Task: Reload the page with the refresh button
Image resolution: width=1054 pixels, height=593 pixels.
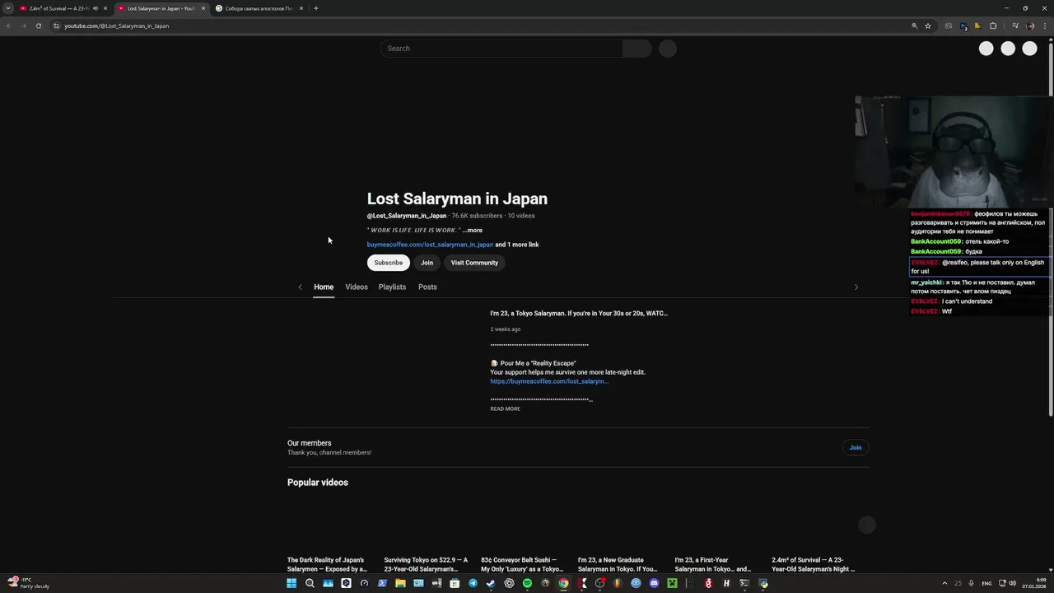Action: [39, 26]
